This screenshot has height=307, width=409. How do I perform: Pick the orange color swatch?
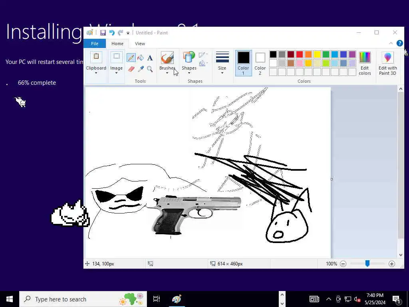(x=308, y=54)
